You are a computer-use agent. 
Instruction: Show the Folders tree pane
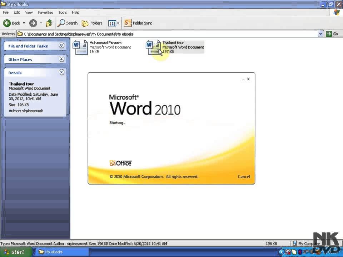(92, 23)
